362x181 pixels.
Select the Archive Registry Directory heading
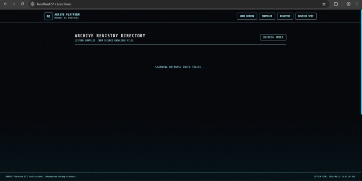point(110,36)
